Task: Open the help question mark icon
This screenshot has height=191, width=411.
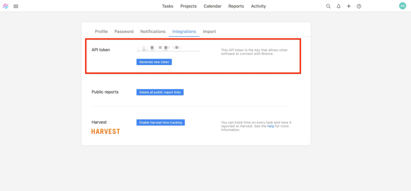Action: tap(359, 6)
